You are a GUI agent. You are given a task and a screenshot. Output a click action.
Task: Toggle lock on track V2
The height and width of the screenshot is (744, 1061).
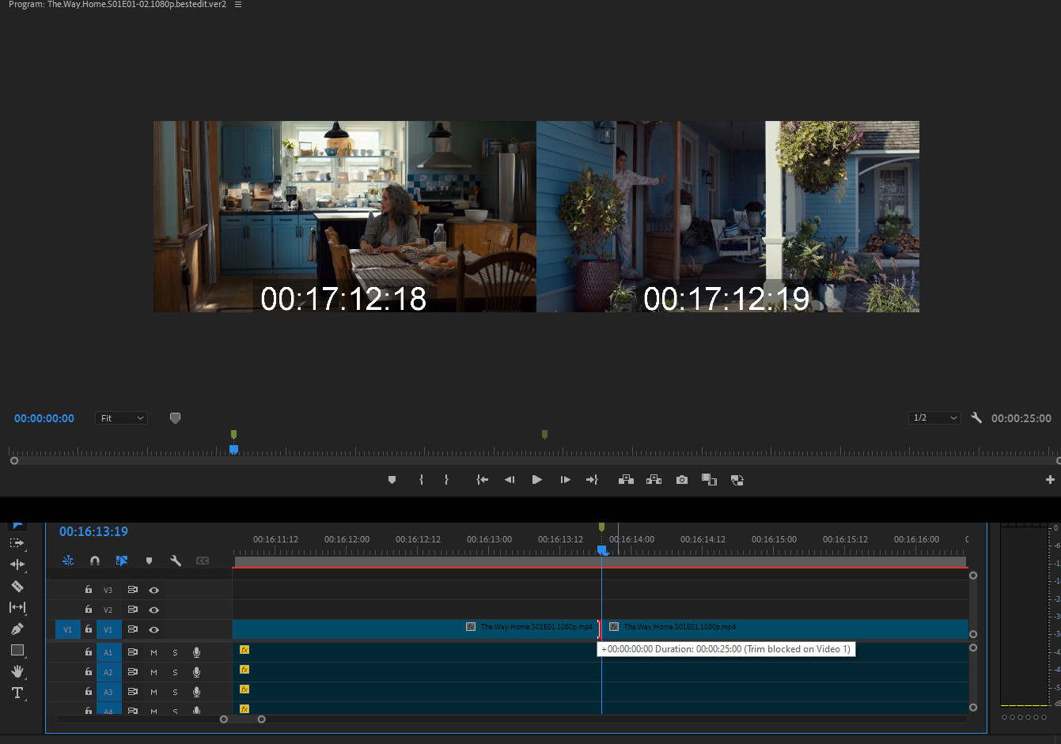(x=89, y=610)
